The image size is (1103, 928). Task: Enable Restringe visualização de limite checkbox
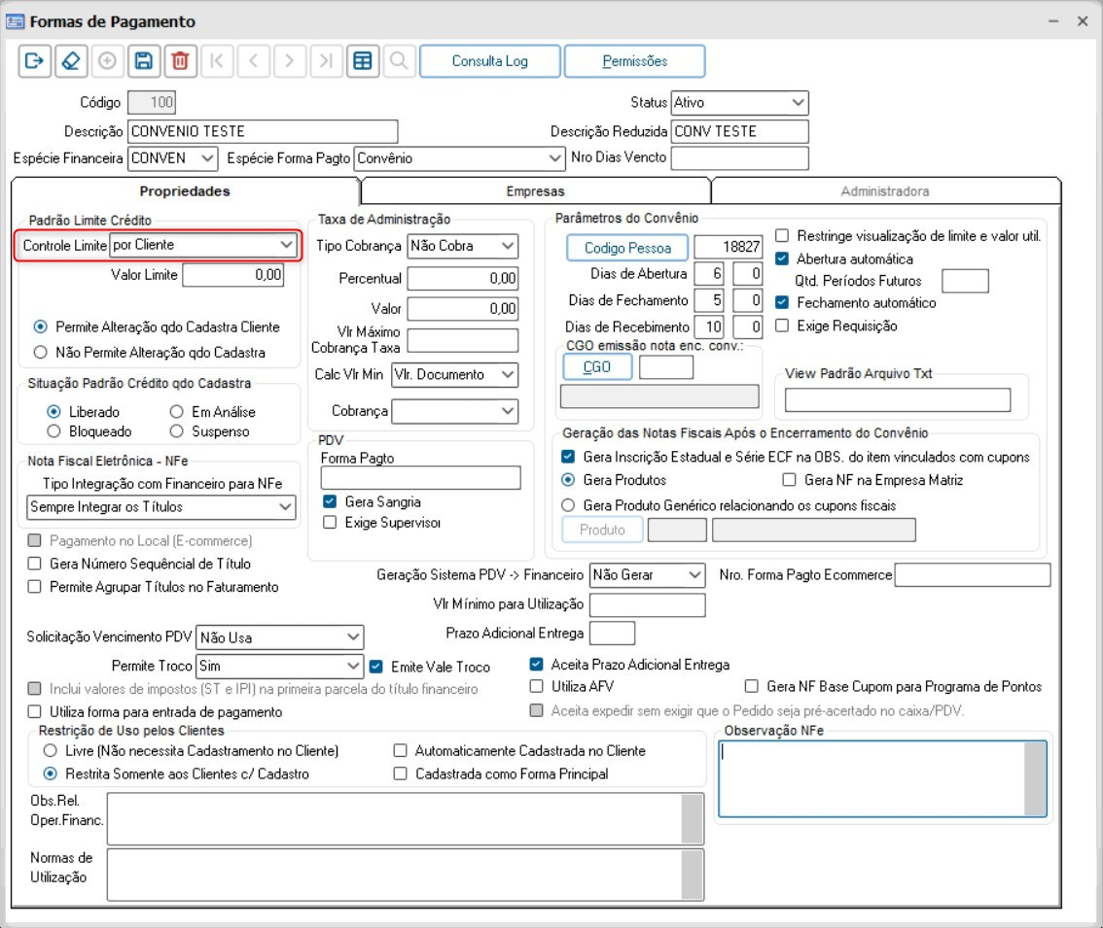[781, 235]
